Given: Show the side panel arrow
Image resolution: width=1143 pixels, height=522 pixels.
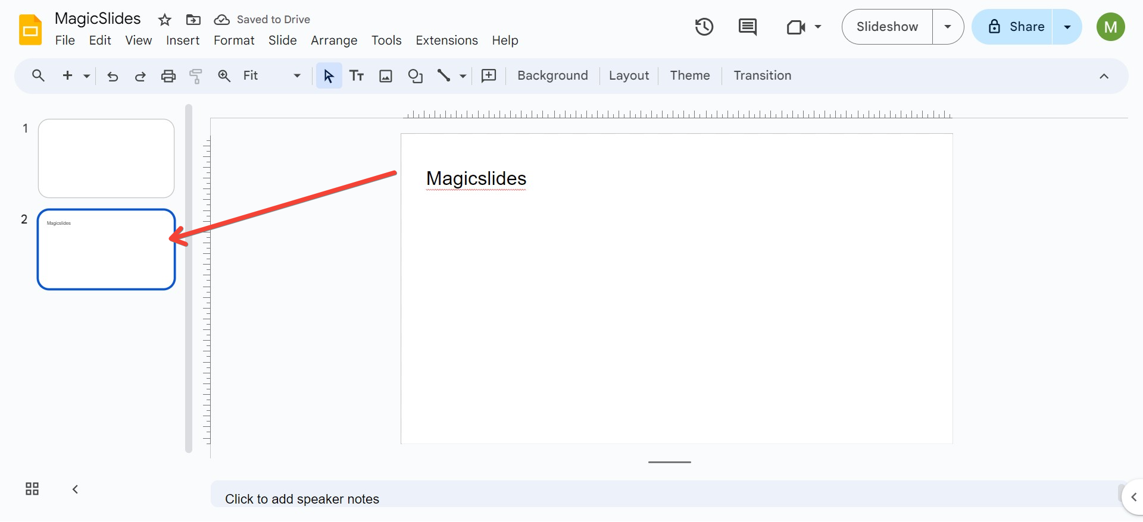Looking at the screenshot, I should coord(1133,497).
